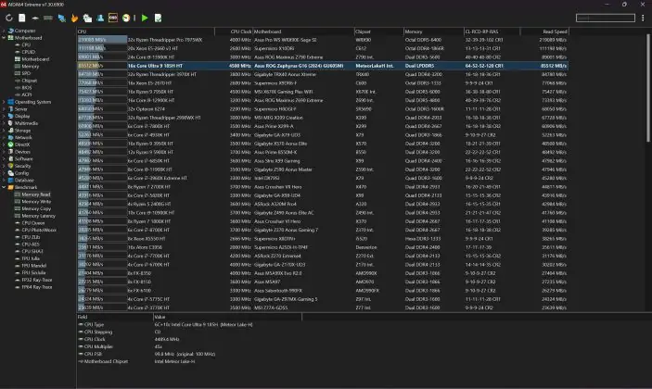Viewport: 652px width, 389px height.
Task: Open the OSD panel toolbar icon
Action: tap(113, 18)
